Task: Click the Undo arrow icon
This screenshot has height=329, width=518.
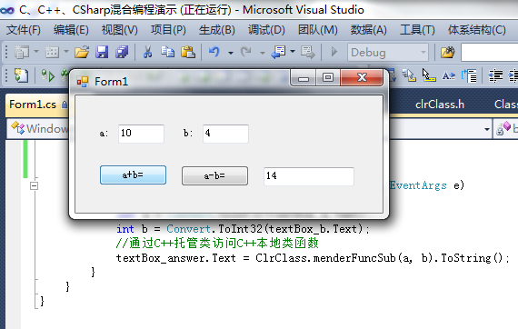Action: pyautogui.click(x=214, y=52)
